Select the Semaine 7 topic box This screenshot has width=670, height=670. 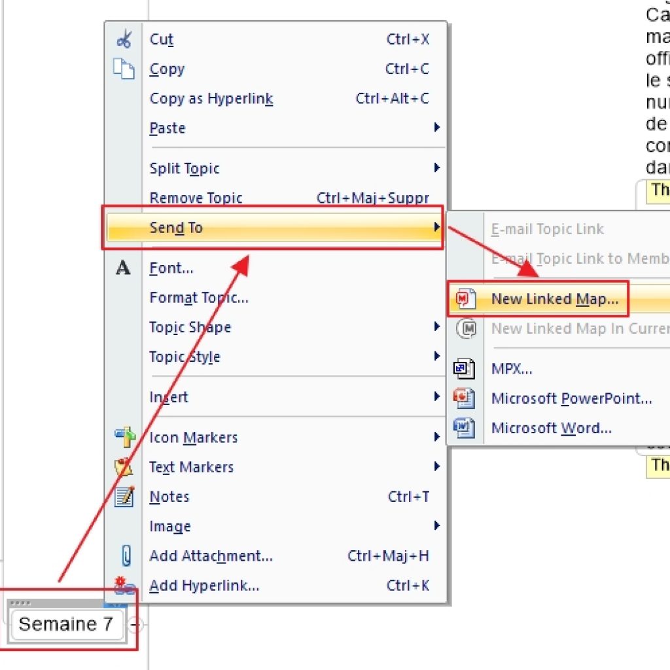coord(66,624)
